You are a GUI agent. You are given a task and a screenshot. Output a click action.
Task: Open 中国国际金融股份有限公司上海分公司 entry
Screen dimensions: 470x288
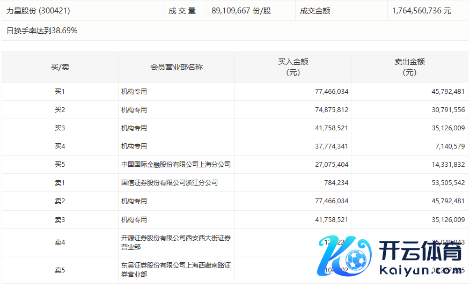tap(175, 165)
